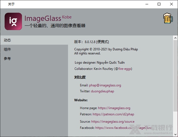Click the phap@imageglass.org email link
The height and width of the screenshot is (137, 178).
click(x=105, y=85)
